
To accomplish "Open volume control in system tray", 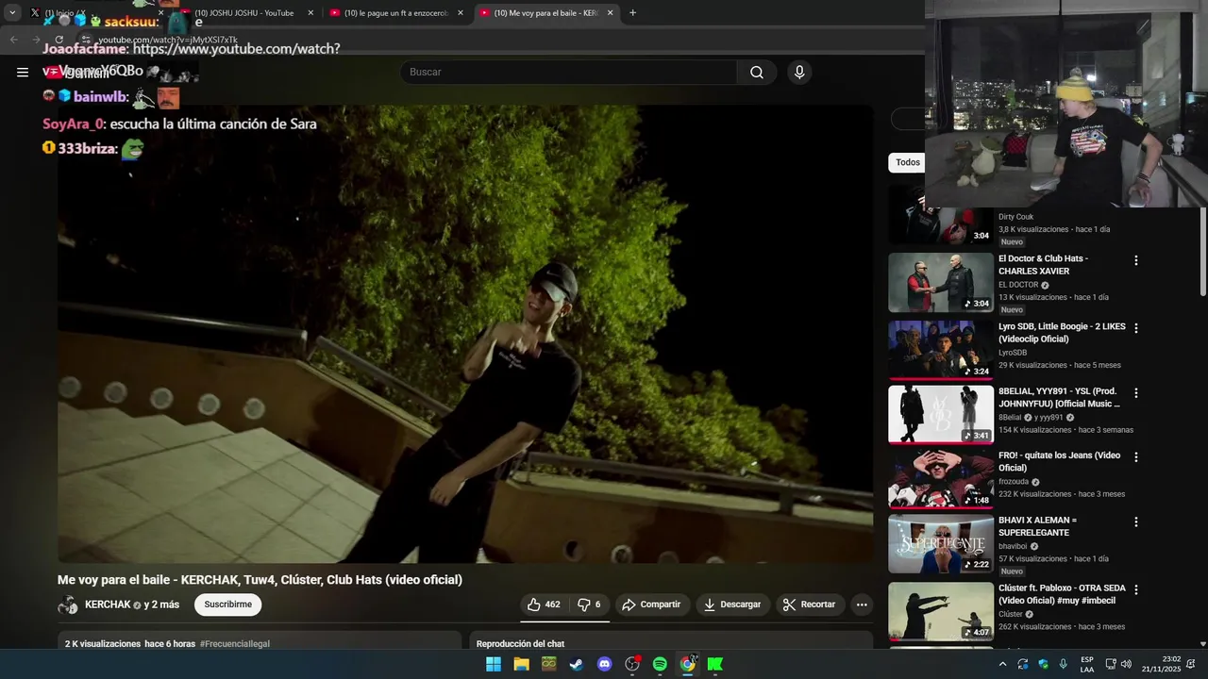I will pyautogui.click(x=1126, y=664).
